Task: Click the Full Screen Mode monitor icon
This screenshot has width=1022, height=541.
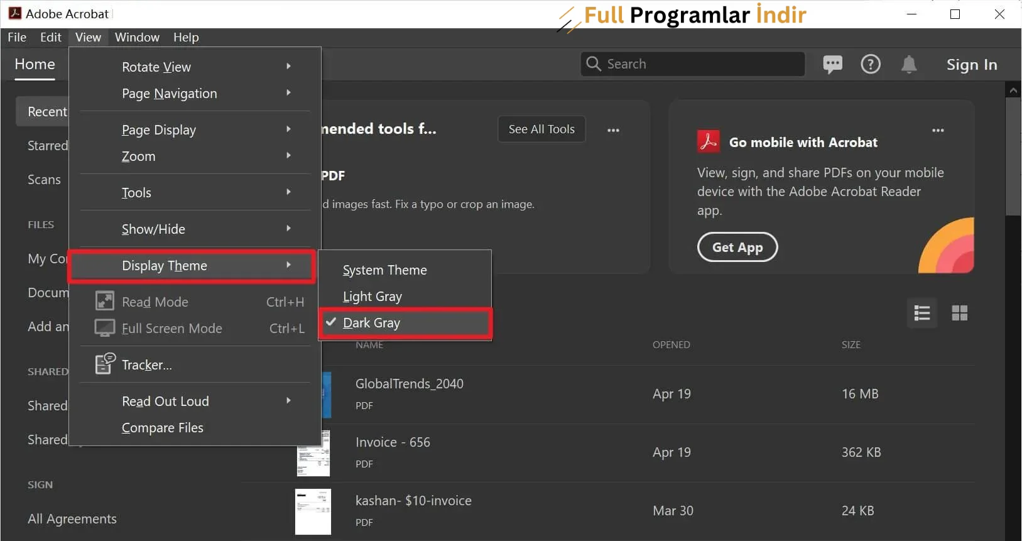Action: coord(104,328)
